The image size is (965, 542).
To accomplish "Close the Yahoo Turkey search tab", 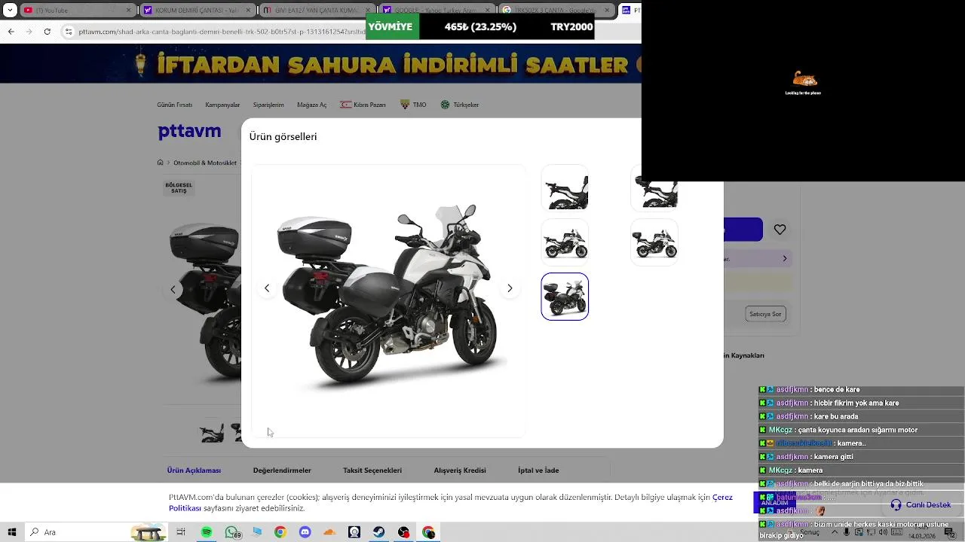I will [487, 11].
